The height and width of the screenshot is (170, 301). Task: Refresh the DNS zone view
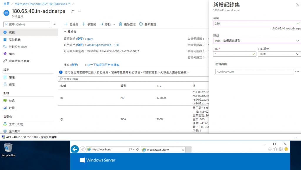148,24
